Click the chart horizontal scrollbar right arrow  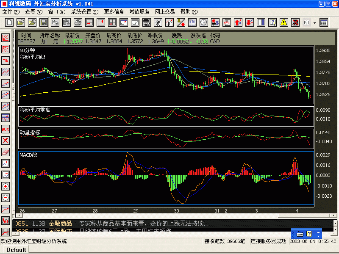(333, 215)
